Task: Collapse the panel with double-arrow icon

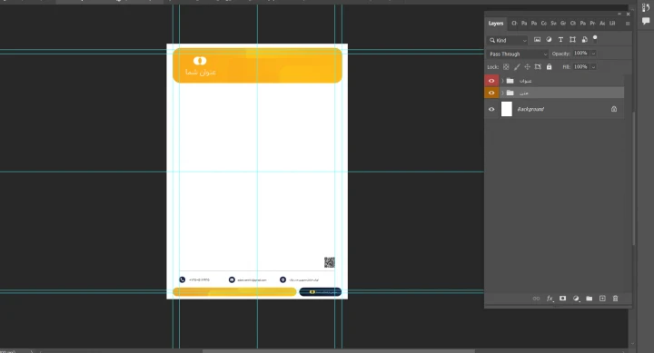Action: (619, 14)
